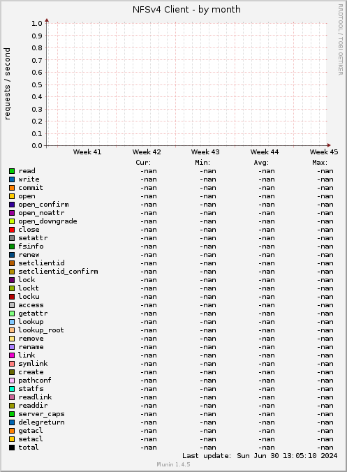Click the Min: column header

pyautogui.click(x=202, y=163)
